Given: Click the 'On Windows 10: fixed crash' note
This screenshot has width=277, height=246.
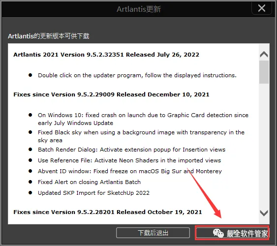Looking at the screenshot, I should [x=143, y=119].
